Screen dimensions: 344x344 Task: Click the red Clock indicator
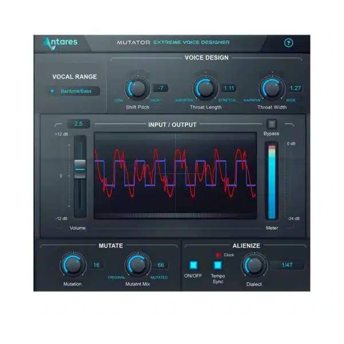[x=218, y=255]
